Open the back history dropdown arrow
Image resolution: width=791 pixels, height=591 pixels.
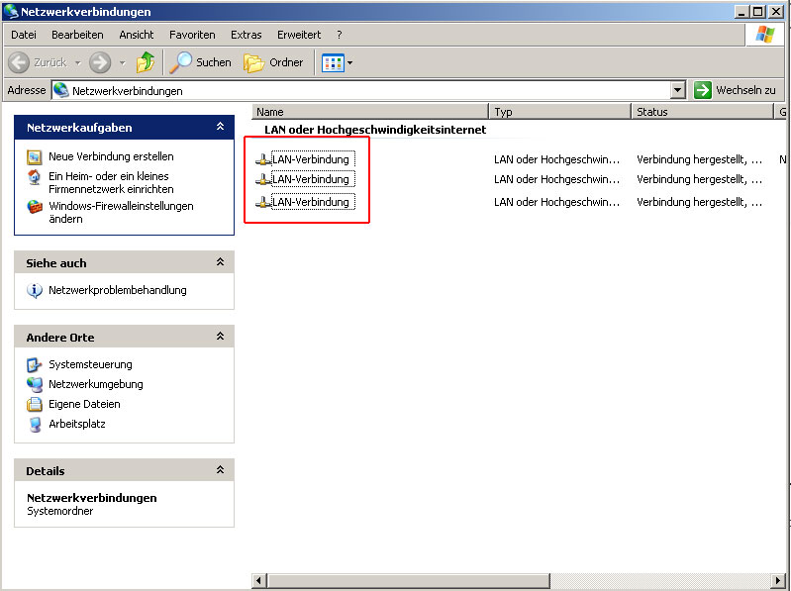(x=77, y=63)
